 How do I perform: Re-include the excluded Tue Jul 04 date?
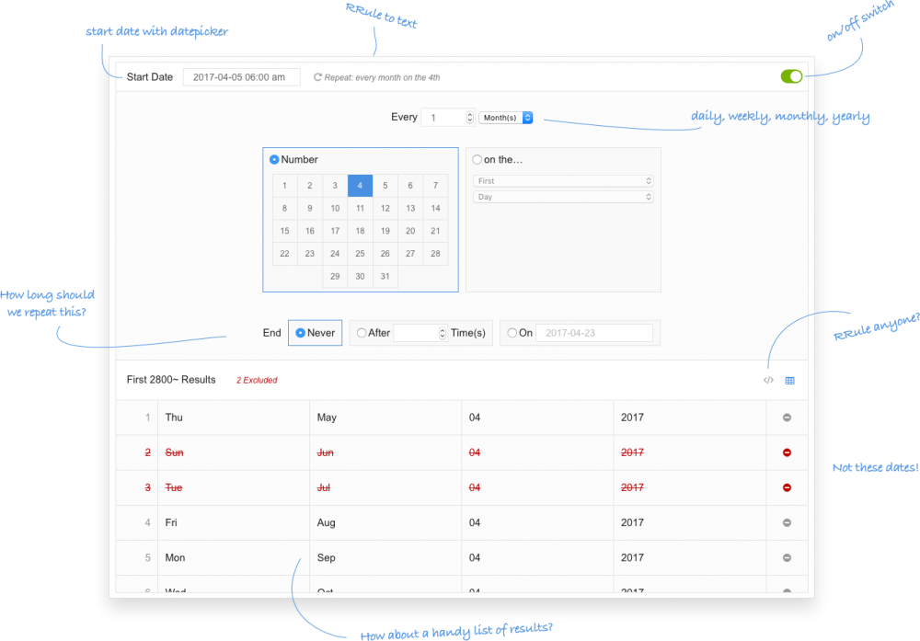click(787, 487)
